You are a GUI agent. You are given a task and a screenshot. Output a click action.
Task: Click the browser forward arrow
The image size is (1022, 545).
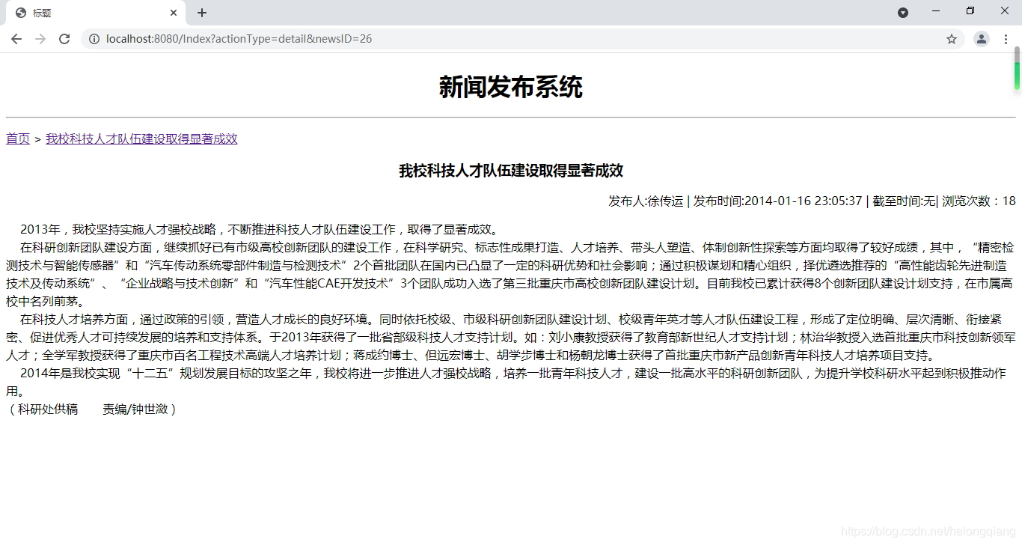pos(40,39)
